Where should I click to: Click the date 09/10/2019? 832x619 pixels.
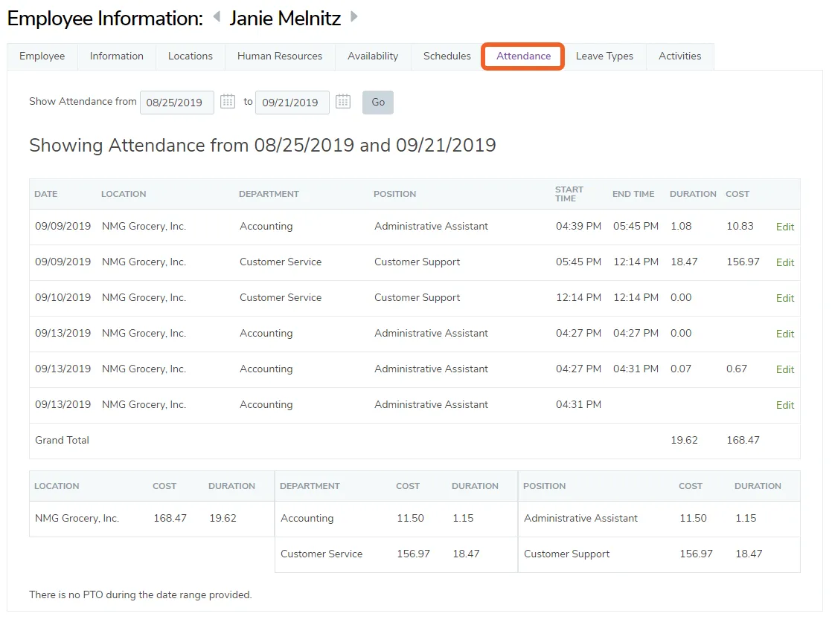pos(63,298)
